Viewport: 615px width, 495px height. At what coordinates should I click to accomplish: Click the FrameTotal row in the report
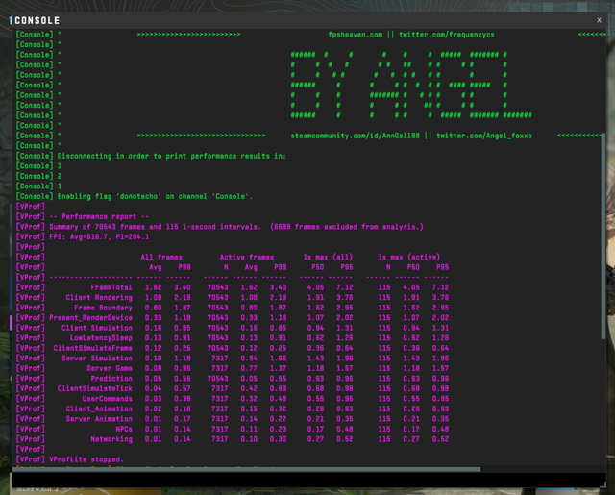click(111, 287)
